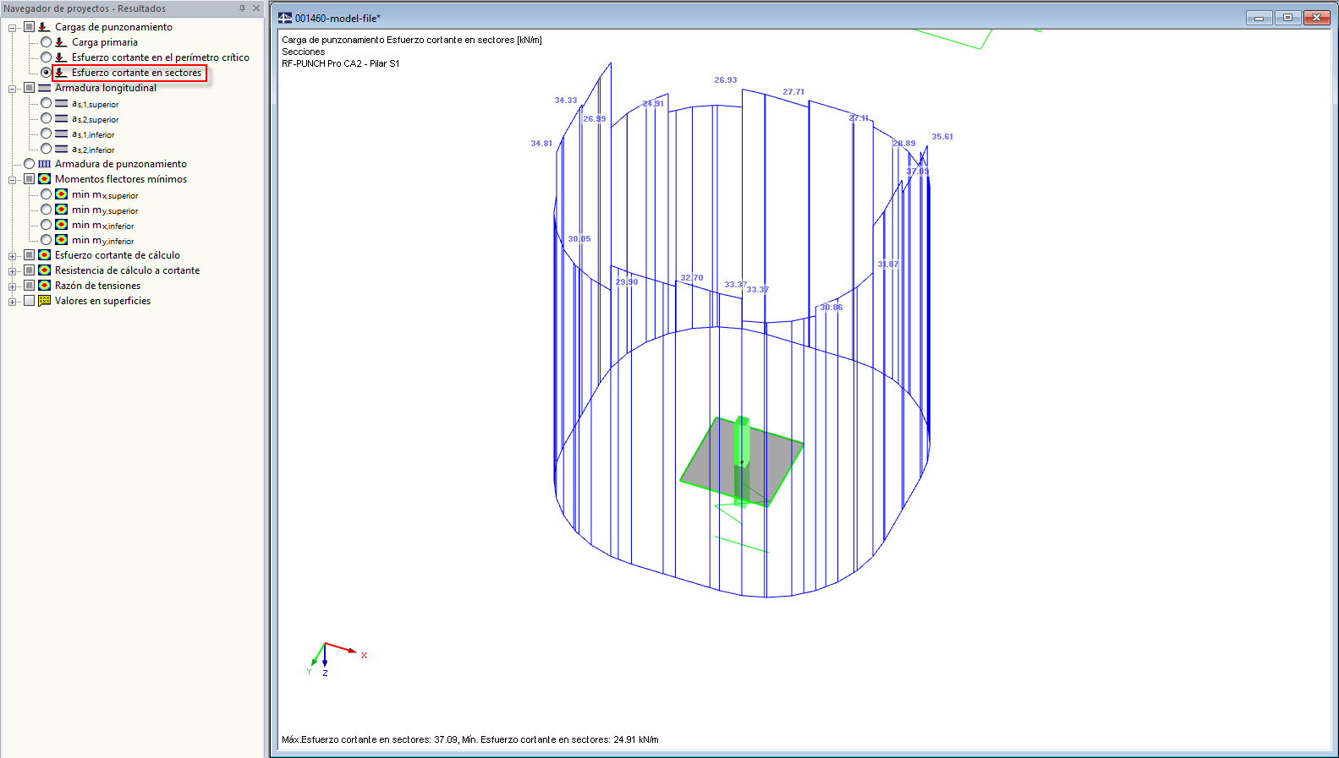The width and height of the screenshot is (1339, 758).
Task: Select the perímetro crítico radio button
Action: tap(46, 57)
